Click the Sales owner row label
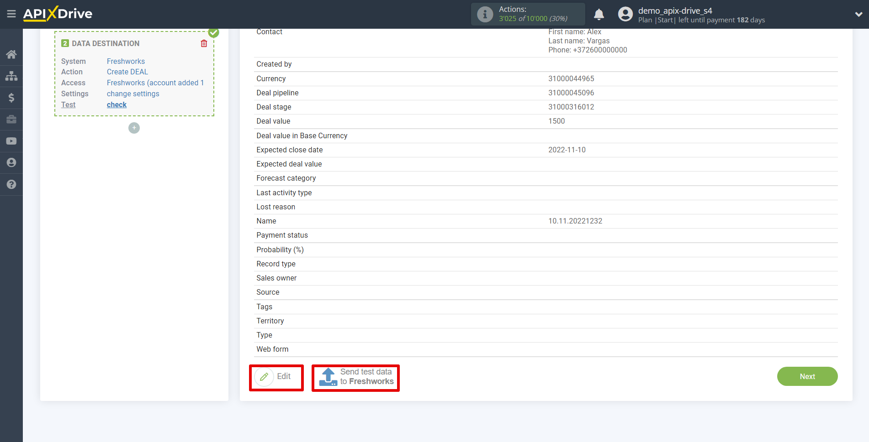This screenshot has height=442, width=869. coord(276,278)
